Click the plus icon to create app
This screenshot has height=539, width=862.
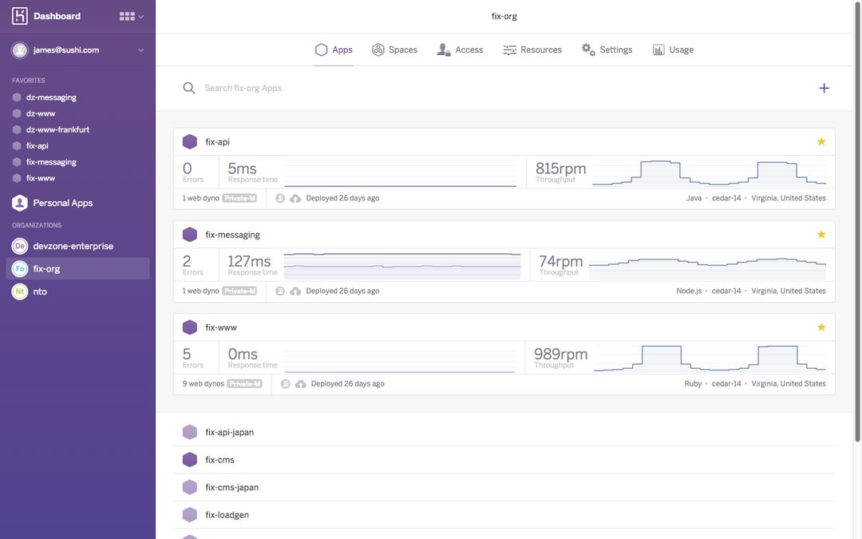[x=824, y=88]
